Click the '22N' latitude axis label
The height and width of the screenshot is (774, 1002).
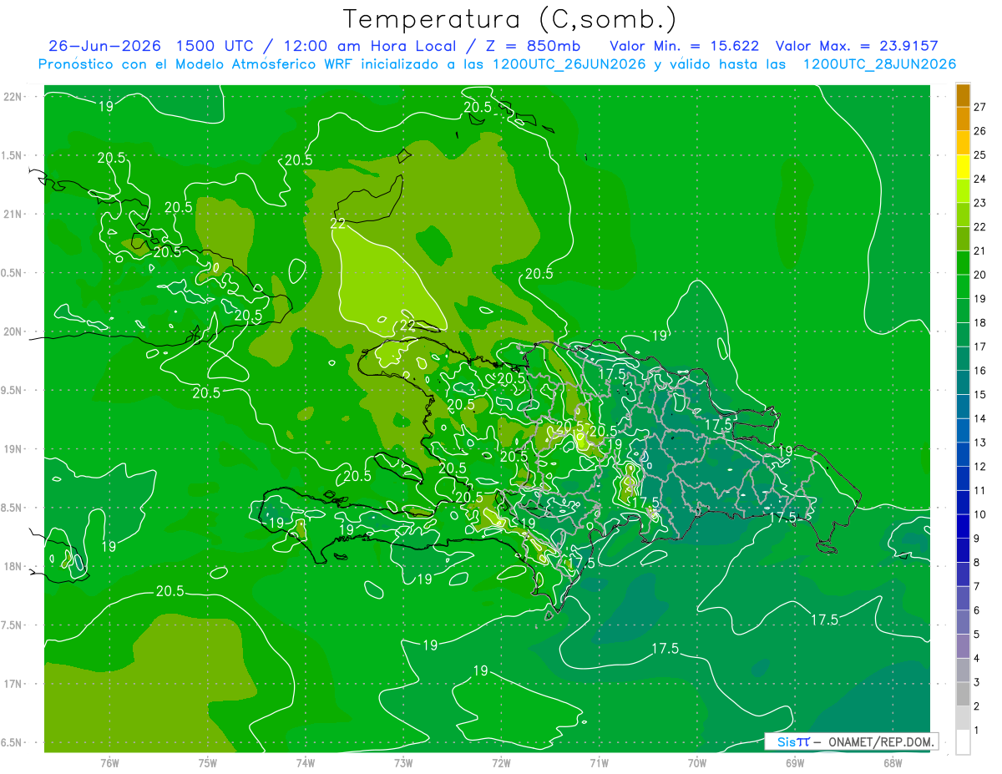(x=13, y=96)
